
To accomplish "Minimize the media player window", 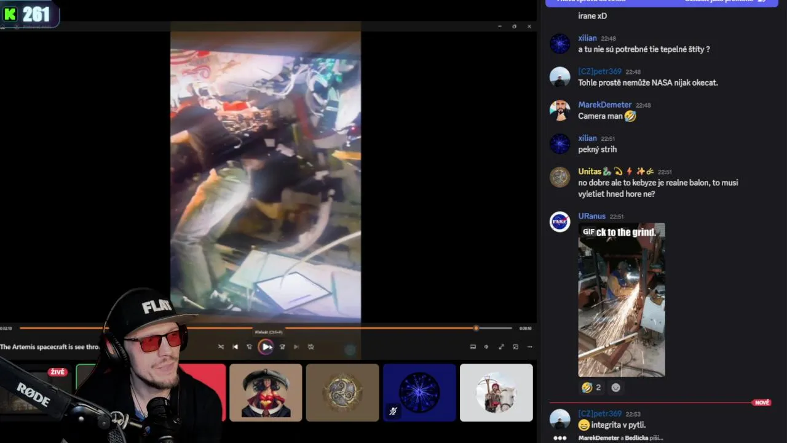I will click(499, 26).
